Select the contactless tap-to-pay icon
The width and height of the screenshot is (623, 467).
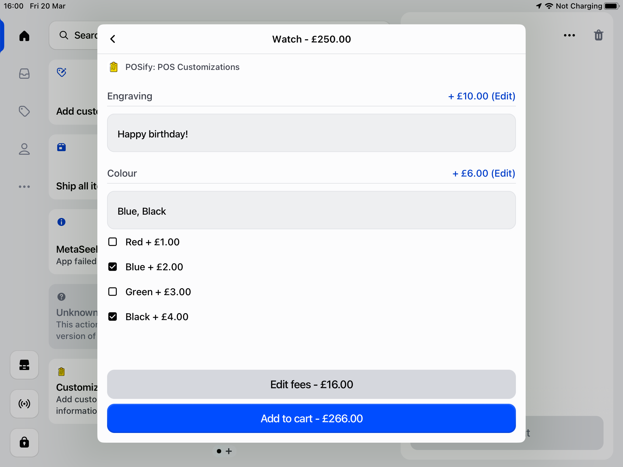point(24,404)
